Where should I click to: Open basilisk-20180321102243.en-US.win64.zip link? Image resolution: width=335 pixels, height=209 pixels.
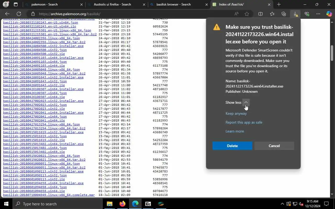pyautogui.click(x=40, y=26)
